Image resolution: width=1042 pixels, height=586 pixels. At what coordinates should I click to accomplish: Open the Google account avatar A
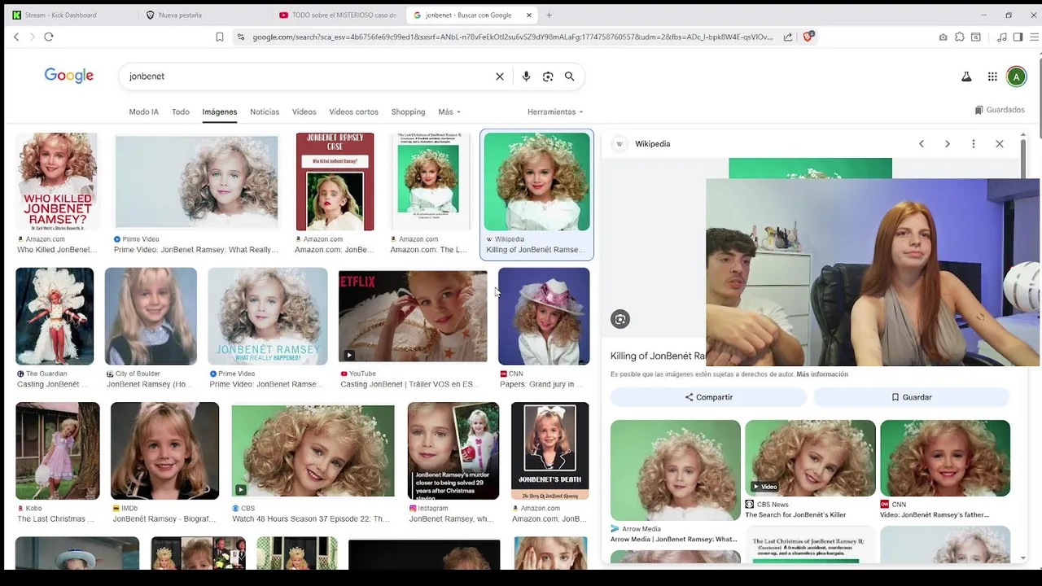(1016, 77)
